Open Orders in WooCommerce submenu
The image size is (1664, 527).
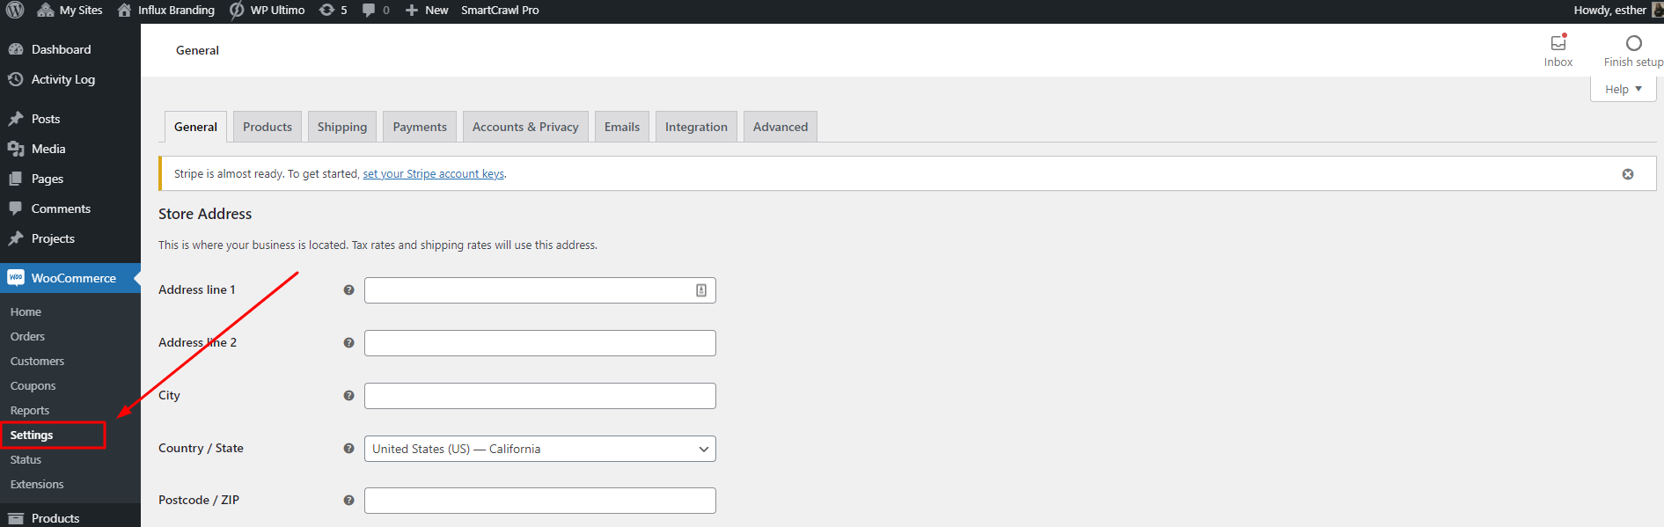(27, 337)
